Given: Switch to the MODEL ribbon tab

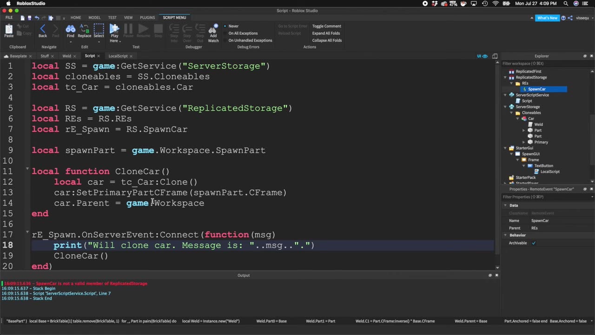Looking at the screenshot, I should (x=94, y=18).
